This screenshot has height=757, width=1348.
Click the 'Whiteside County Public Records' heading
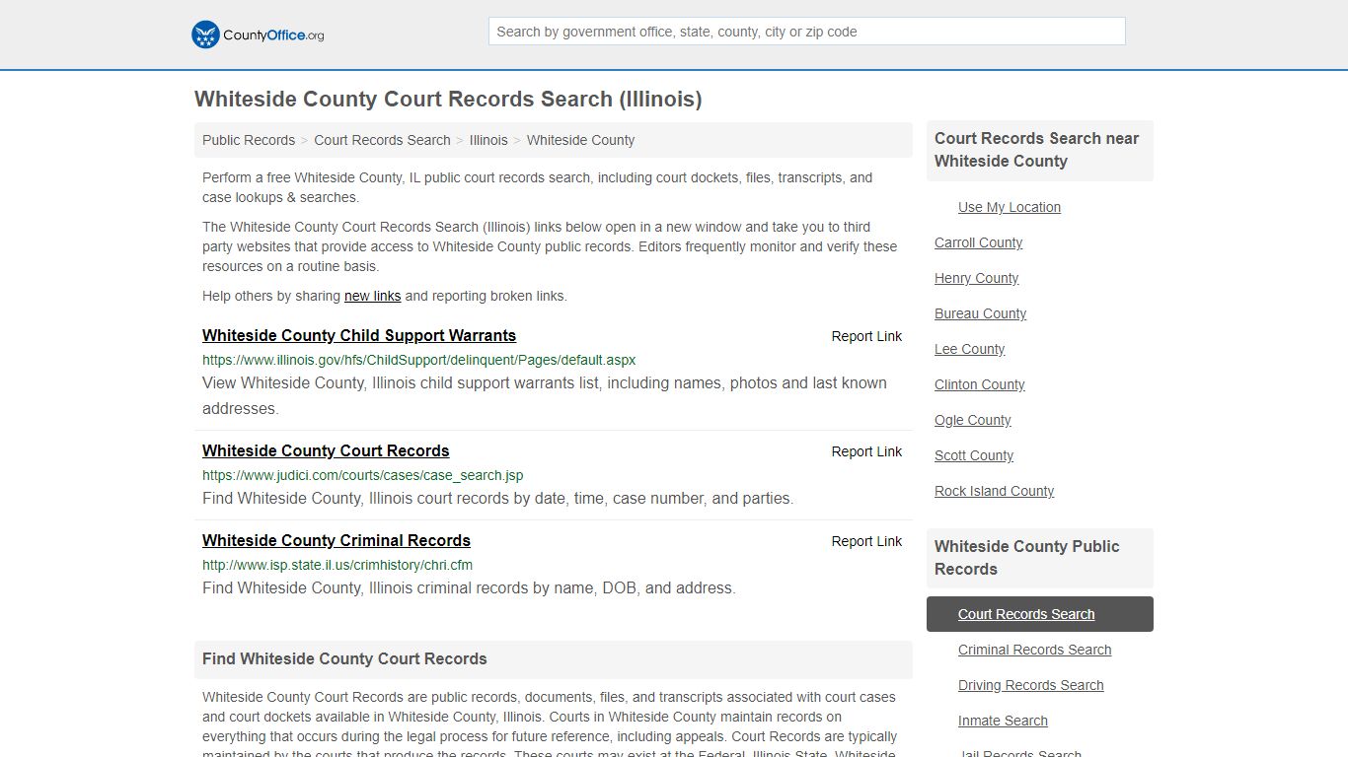1026,558
